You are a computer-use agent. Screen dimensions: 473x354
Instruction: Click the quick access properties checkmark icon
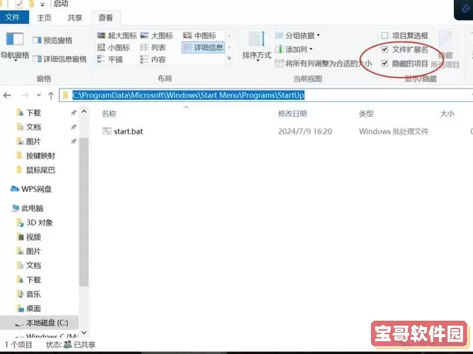point(19,4)
